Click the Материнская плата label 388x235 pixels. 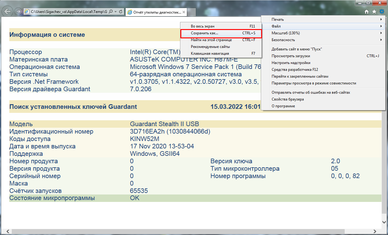tap(38, 59)
